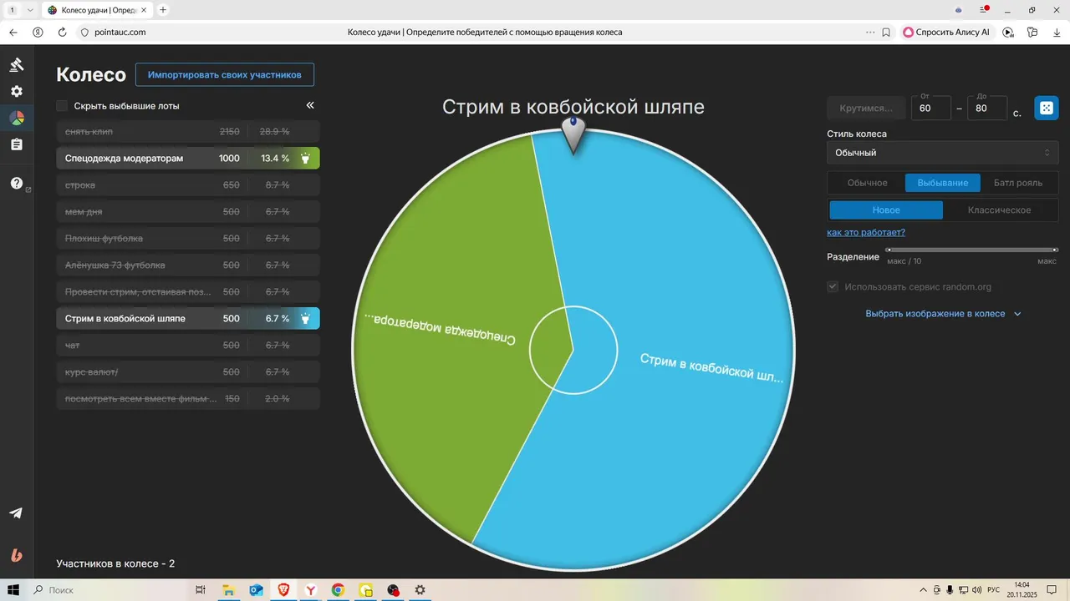Click the Windows search box Поиск
The height and width of the screenshot is (601, 1070).
pyautogui.click(x=107, y=590)
